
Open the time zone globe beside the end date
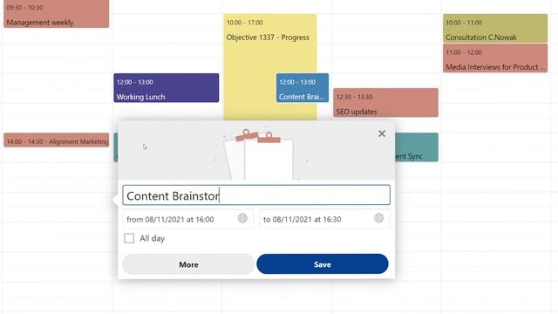click(379, 218)
